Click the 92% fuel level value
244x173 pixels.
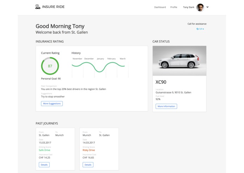(158, 99)
